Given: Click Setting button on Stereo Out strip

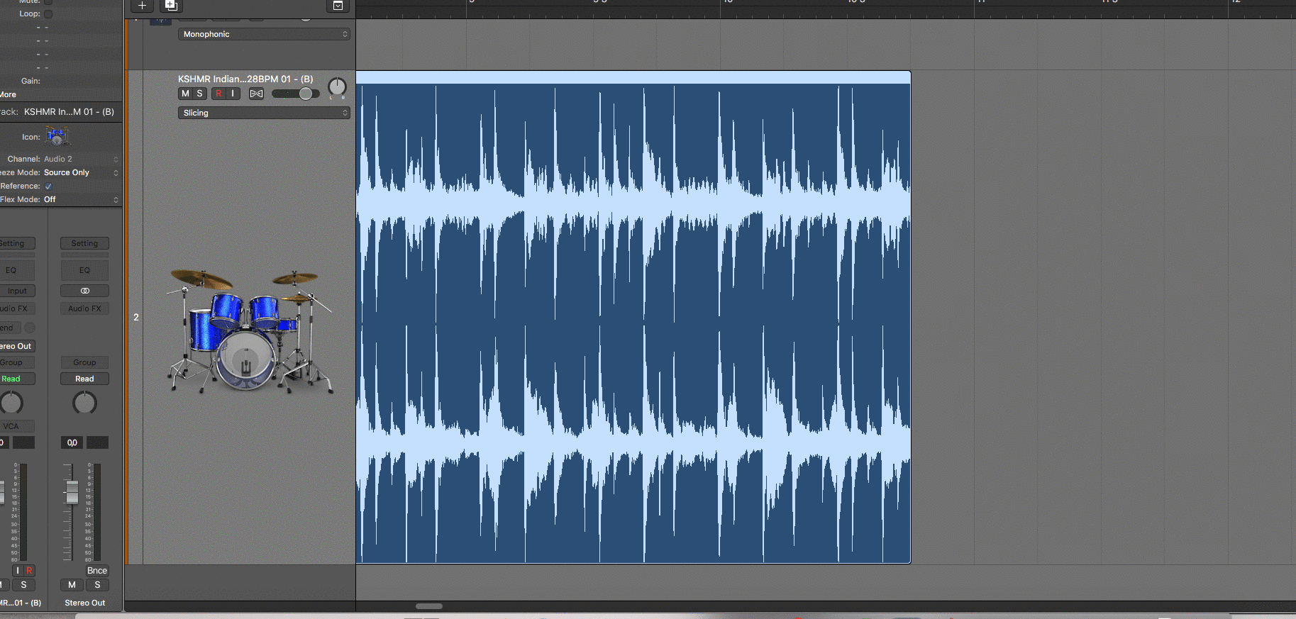Looking at the screenshot, I should pos(84,243).
